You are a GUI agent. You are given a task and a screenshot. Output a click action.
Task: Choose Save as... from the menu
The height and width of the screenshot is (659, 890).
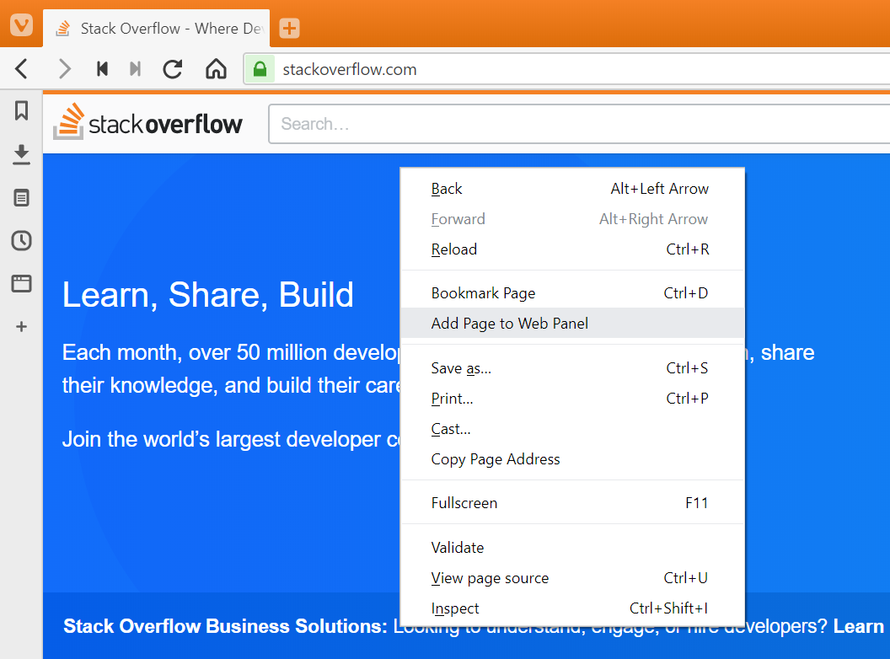click(x=572, y=367)
